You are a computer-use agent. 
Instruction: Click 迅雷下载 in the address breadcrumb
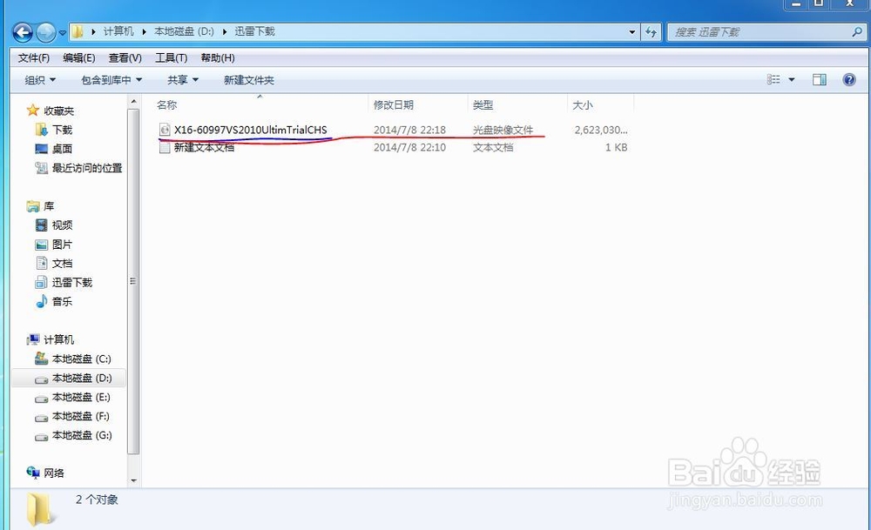254,31
